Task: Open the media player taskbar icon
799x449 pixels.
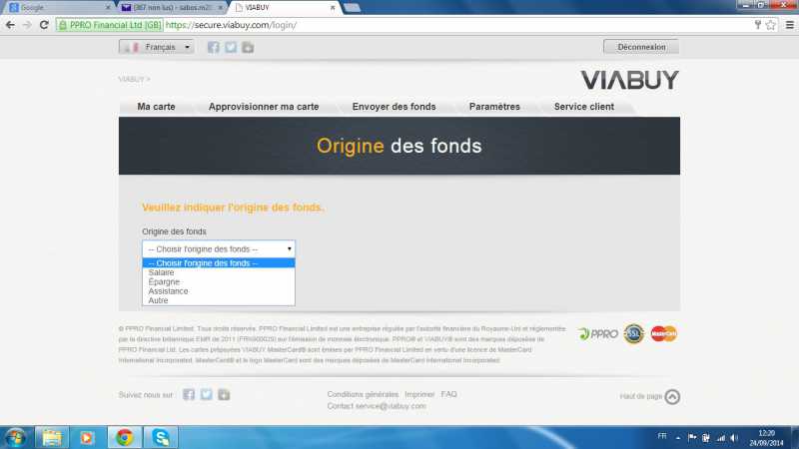Action: 86,437
